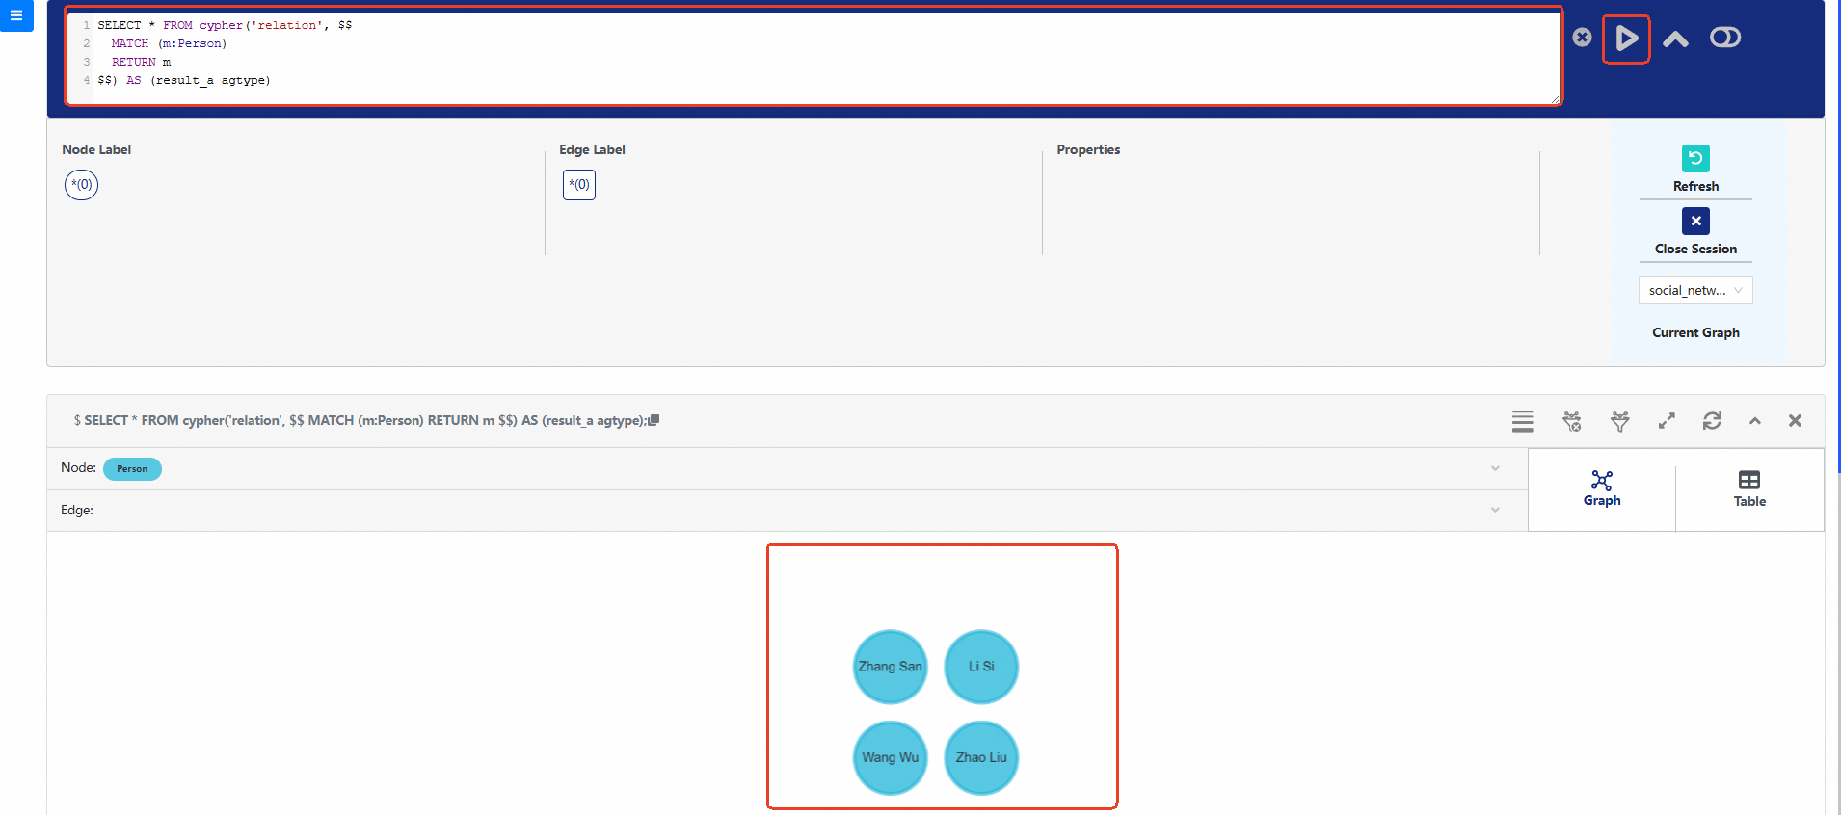Switch to Table view
Viewport: 1841px width, 815px height.
pos(1749,488)
